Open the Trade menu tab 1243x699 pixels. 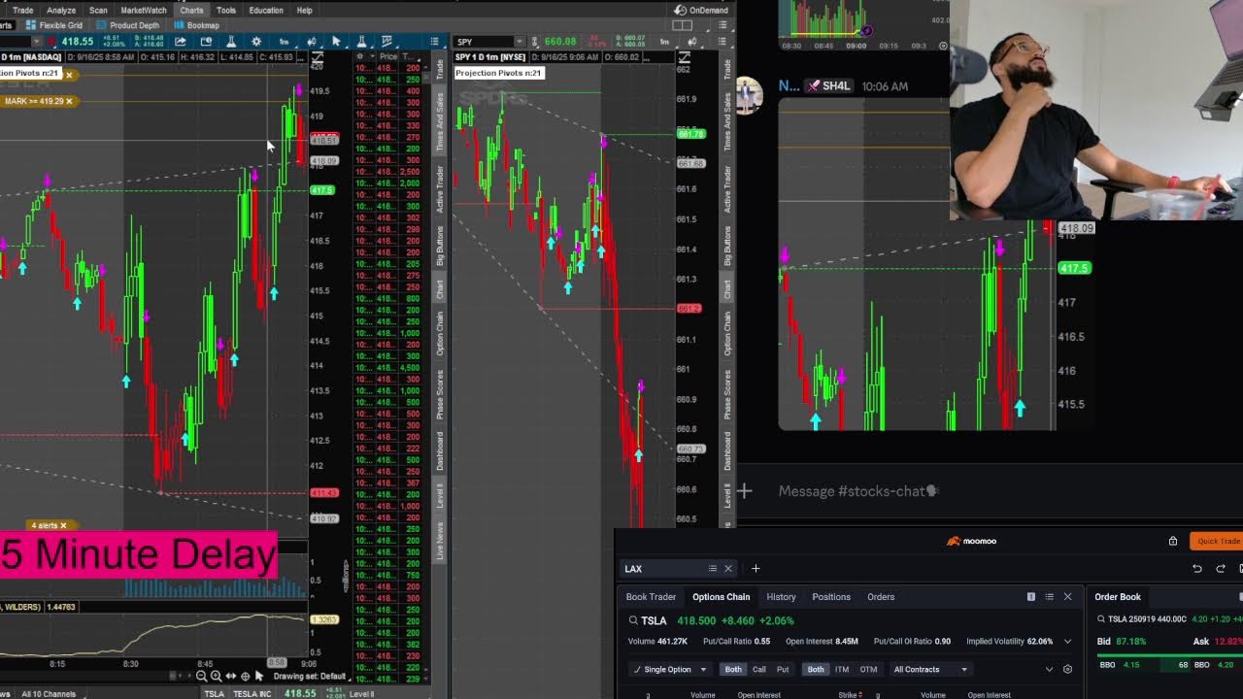[x=22, y=10]
